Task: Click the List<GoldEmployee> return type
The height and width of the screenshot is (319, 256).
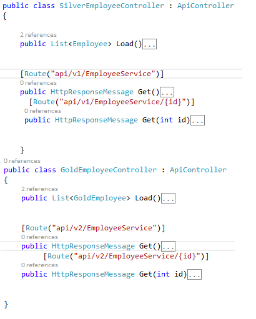Action: (91, 198)
